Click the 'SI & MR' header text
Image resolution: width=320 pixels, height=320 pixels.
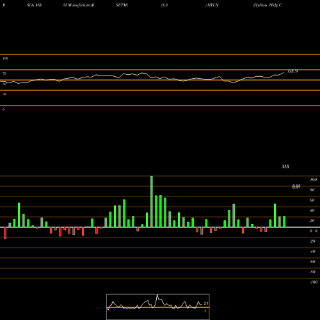click(x=34, y=5)
